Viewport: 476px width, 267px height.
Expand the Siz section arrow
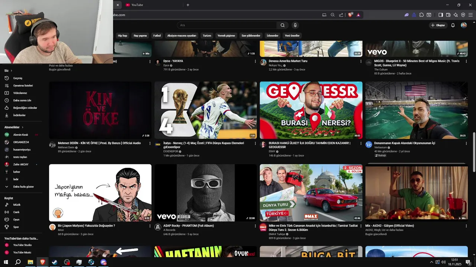11,70
